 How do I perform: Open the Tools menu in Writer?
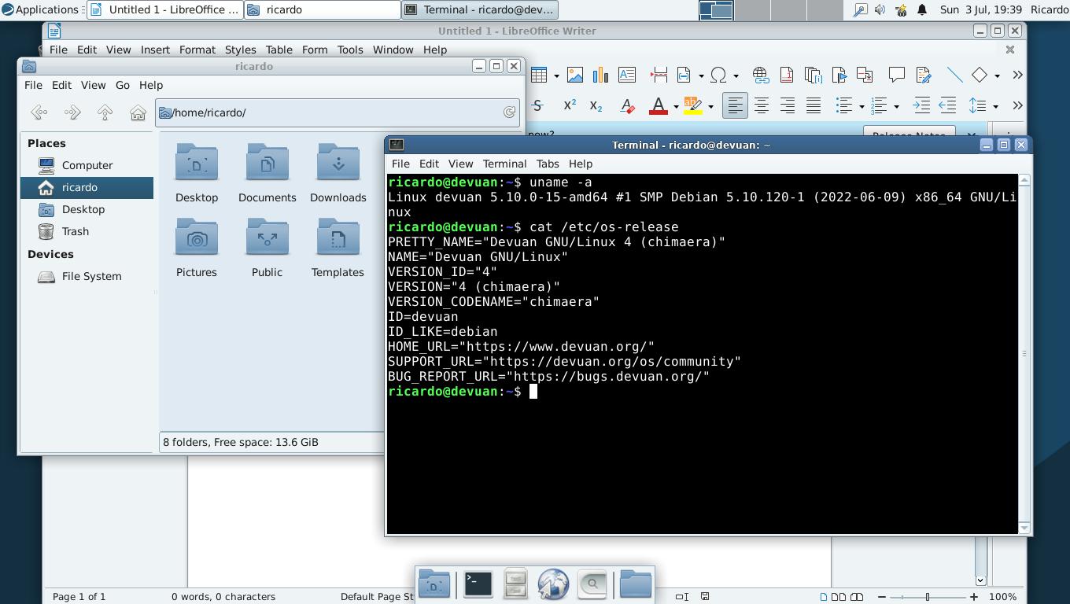pyautogui.click(x=350, y=50)
